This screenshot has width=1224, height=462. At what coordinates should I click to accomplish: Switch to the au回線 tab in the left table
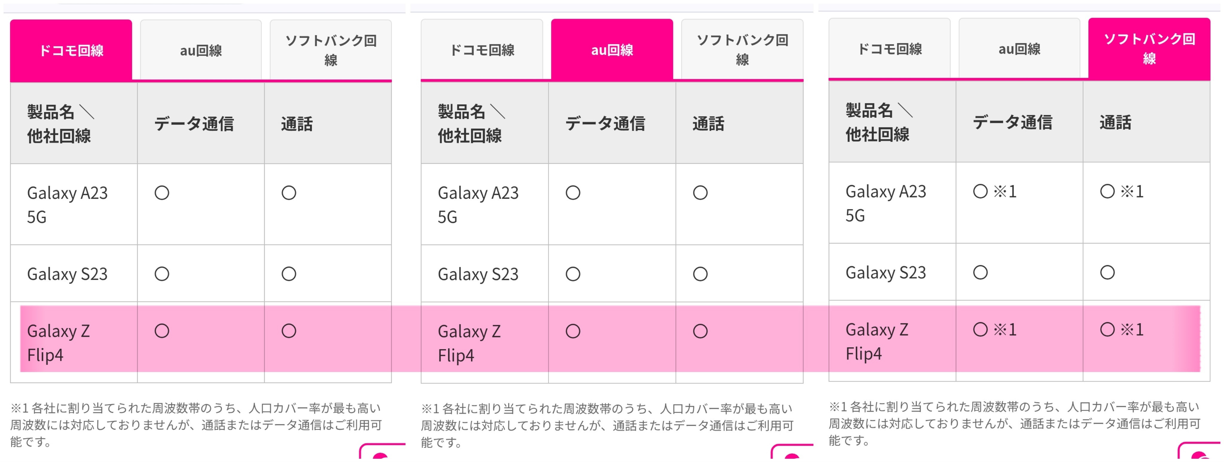coord(201,50)
